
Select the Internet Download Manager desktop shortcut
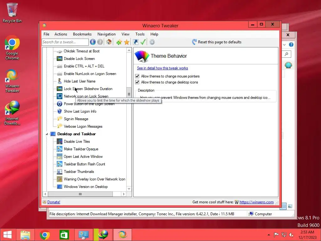click(12, 113)
